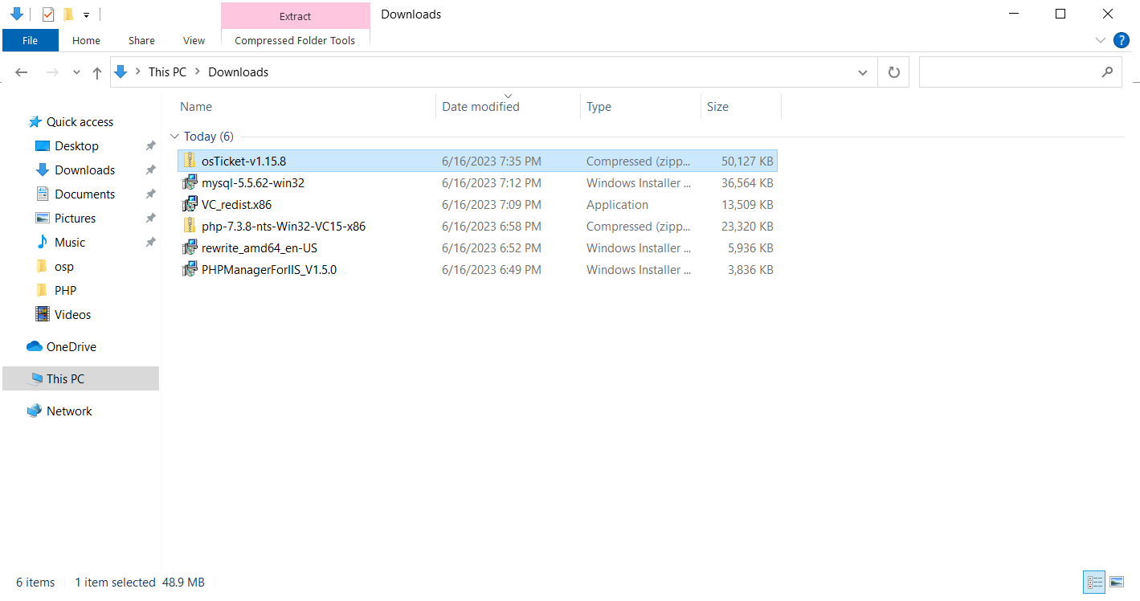The width and height of the screenshot is (1140, 601).
Task: Open the Compressed Folder Tools tab
Action: point(295,40)
